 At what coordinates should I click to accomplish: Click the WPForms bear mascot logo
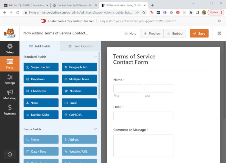10,33
